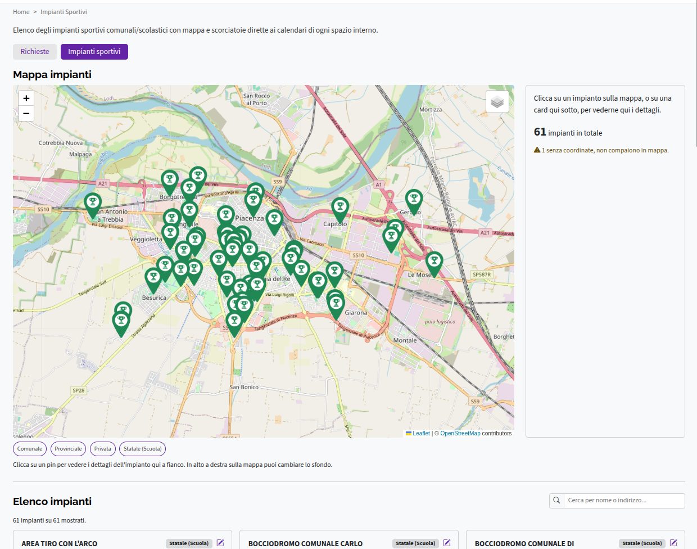697x549 pixels.
Task: Select the facility pin above Capitolo
Action: [x=340, y=210]
